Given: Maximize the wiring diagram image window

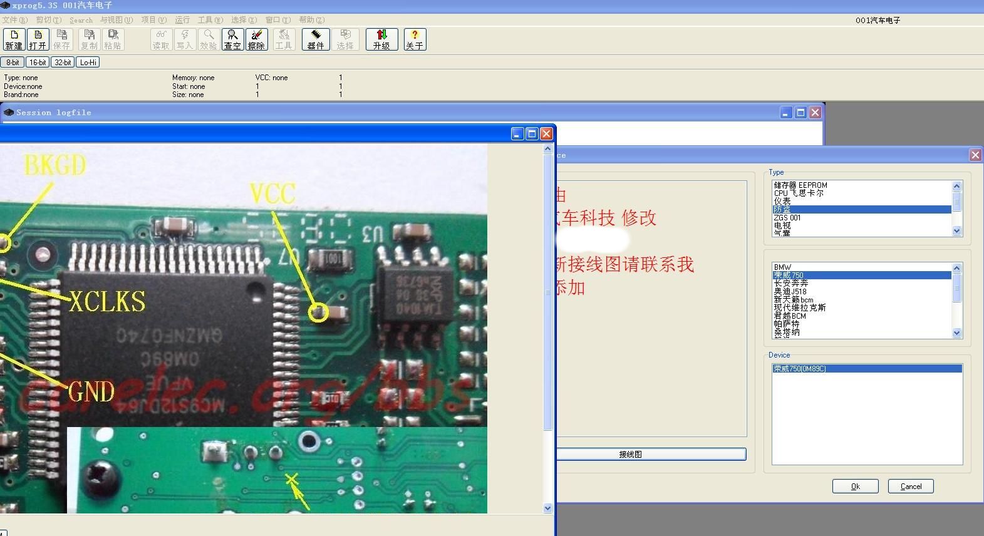Looking at the screenshot, I should click(x=532, y=133).
